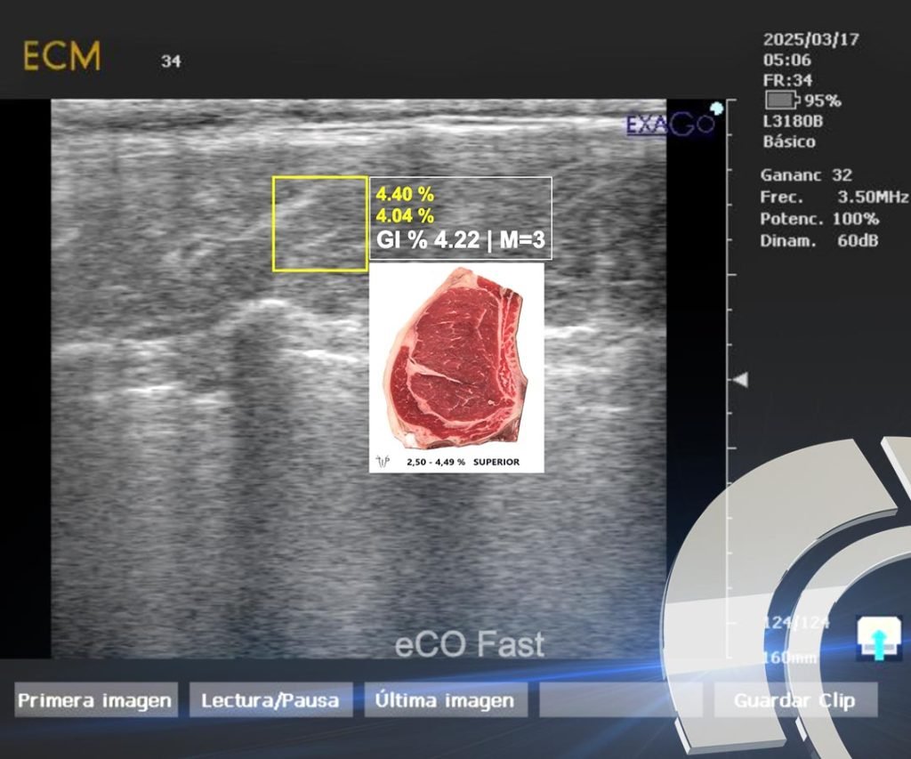Viewport: 911px width, 759px height.
Task: Toggle Lectura/Pausa playback
Action: coord(270,699)
